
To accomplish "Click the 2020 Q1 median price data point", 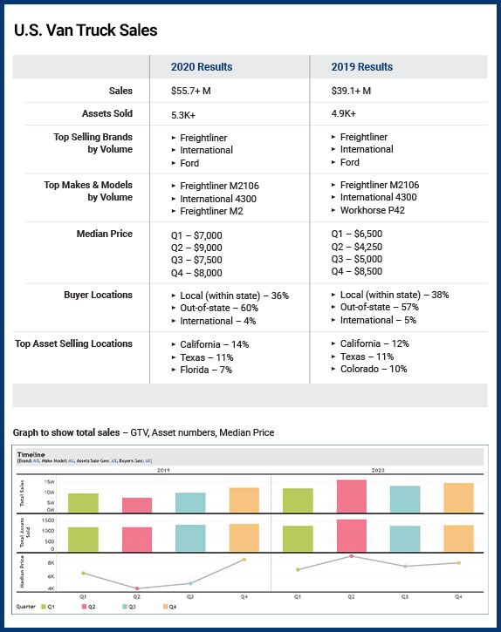I will pyautogui.click(x=298, y=569).
